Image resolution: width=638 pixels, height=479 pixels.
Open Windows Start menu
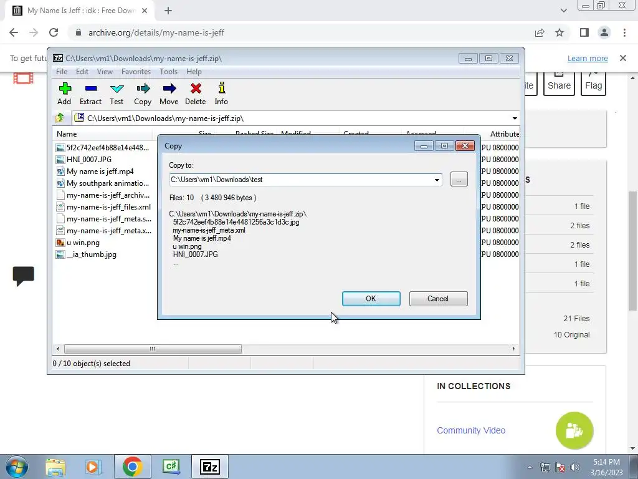click(x=17, y=467)
